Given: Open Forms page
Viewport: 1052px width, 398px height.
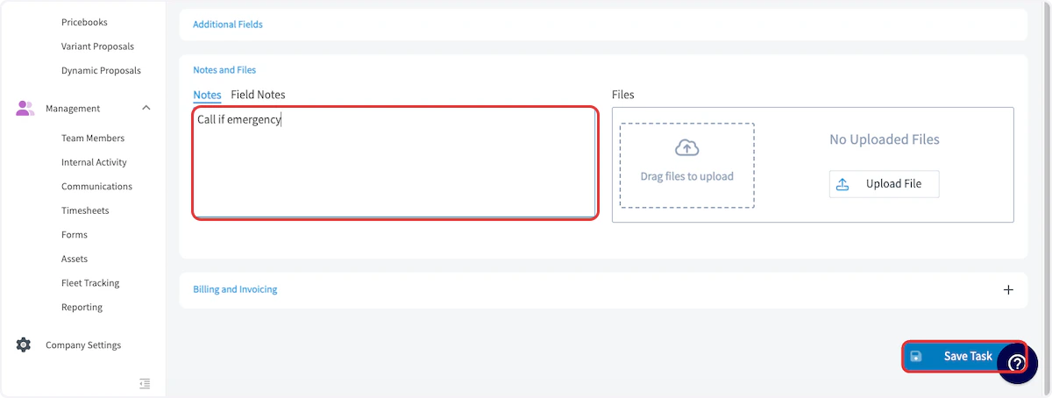Looking at the screenshot, I should tap(75, 235).
